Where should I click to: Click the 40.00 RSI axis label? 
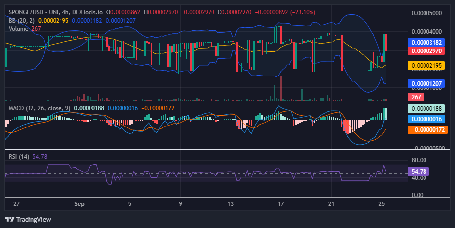[419, 177]
